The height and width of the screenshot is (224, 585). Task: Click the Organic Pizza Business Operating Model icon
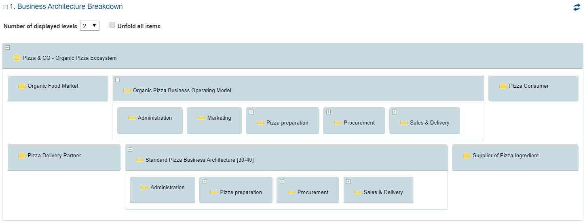click(x=127, y=91)
